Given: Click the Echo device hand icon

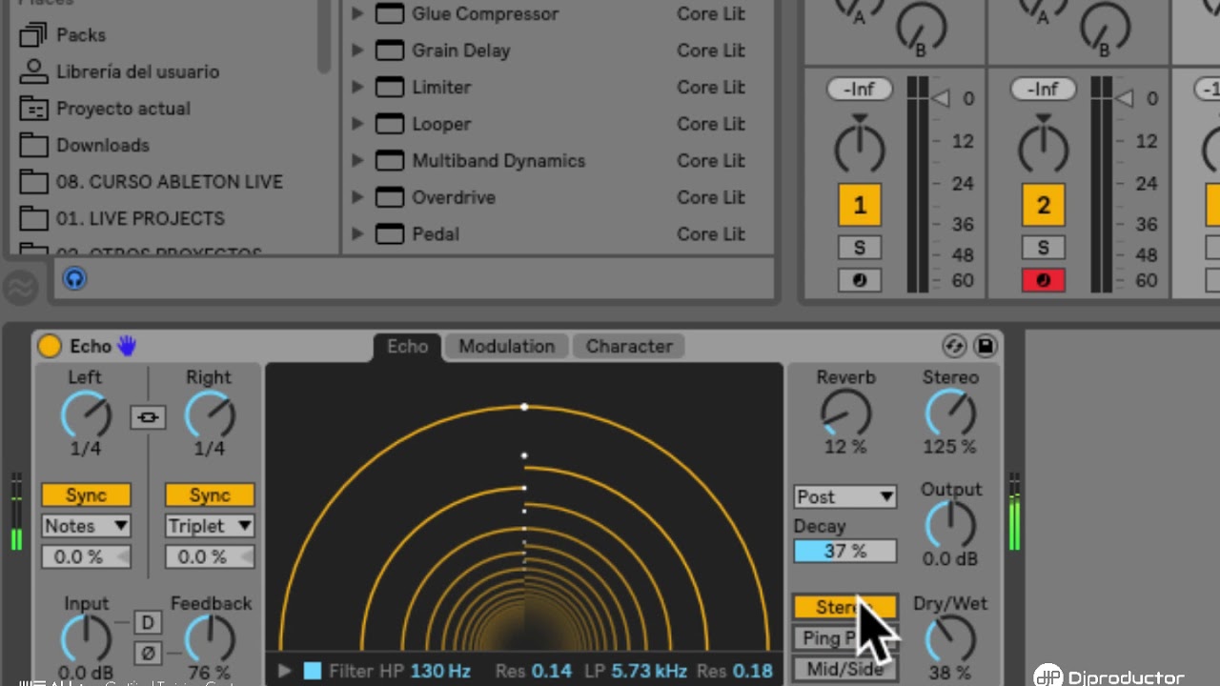Looking at the screenshot, I should tap(127, 346).
